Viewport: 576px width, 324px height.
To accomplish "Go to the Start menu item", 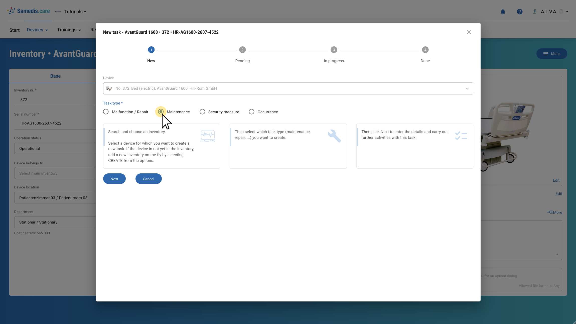I will (x=15, y=30).
